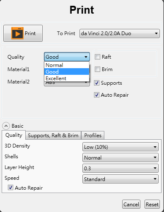This screenshot has height=212, width=164.
Task: Choose Excellent quality option
Action: click(67, 78)
